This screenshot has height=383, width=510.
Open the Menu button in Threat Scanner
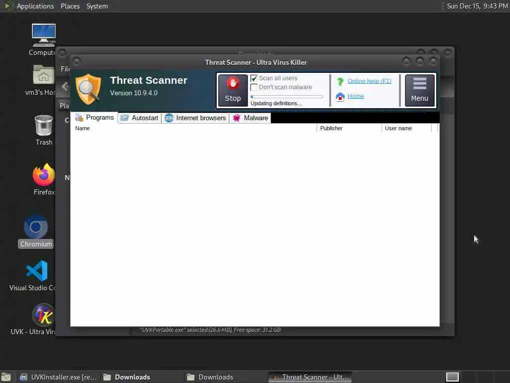[x=419, y=90]
